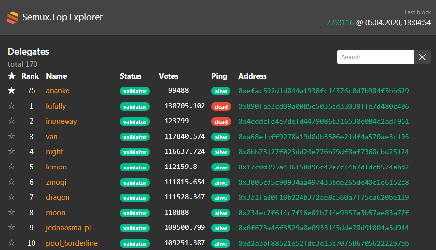Favorite the moon delegate star
The height and width of the screenshot is (250, 436).
(x=12, y=213)
